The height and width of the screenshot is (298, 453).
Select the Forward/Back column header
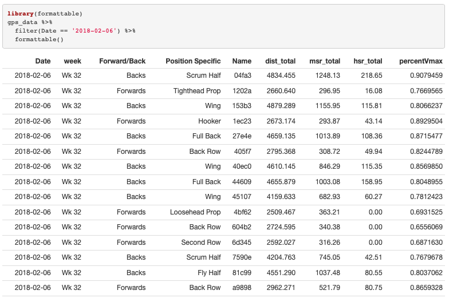pos(122,61)
